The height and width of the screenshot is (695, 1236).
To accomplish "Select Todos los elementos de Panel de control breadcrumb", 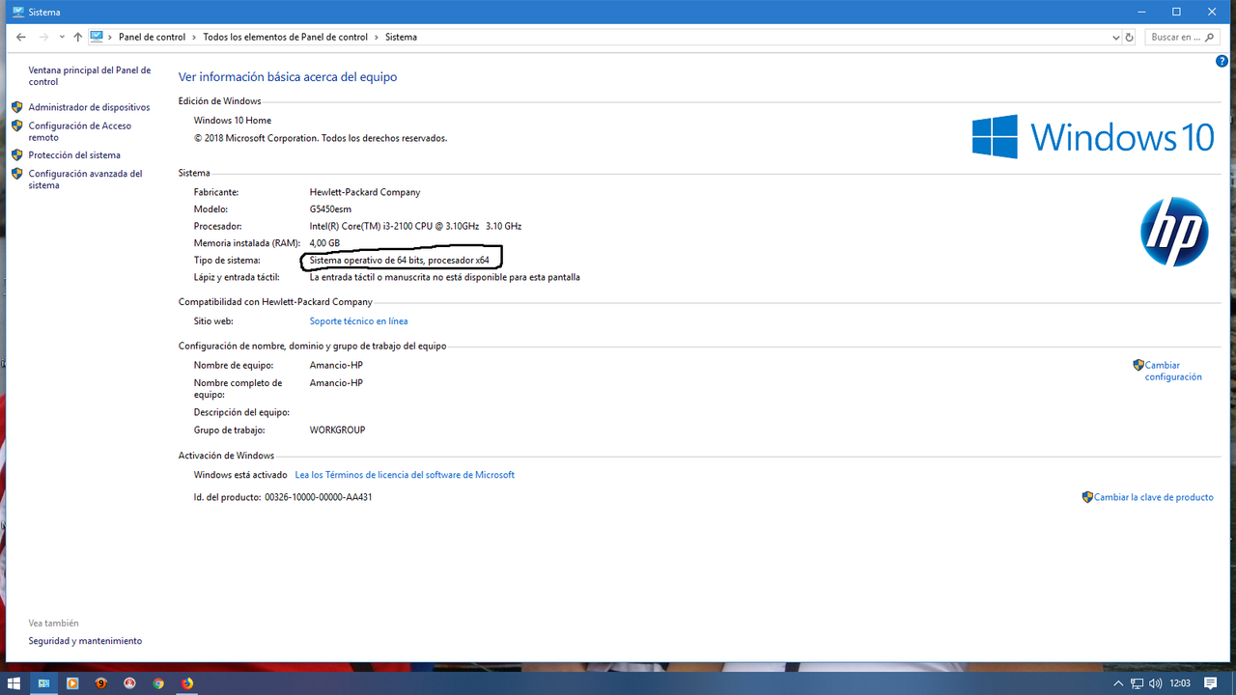I will [285, 37].
